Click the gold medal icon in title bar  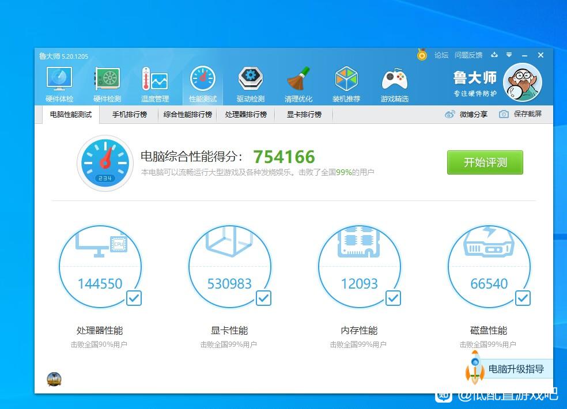tap(422, 55)
